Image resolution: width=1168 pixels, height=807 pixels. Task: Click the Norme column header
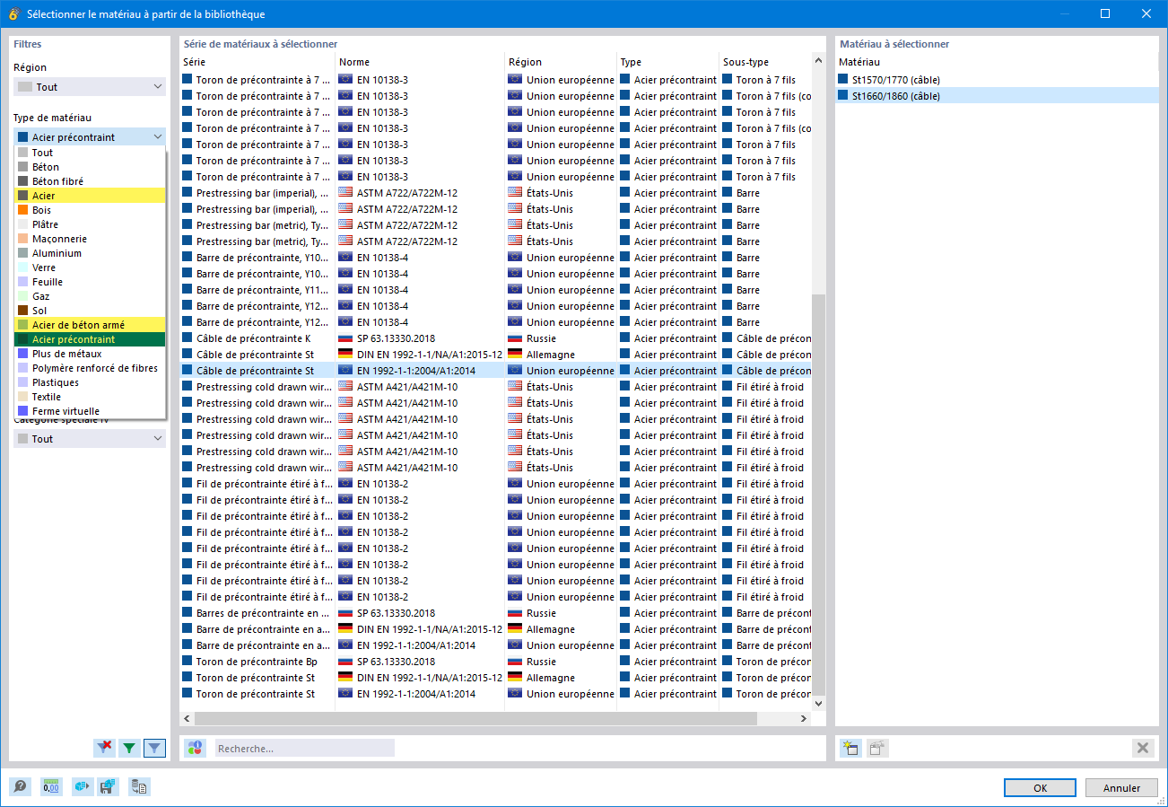[x=420, y=62]
